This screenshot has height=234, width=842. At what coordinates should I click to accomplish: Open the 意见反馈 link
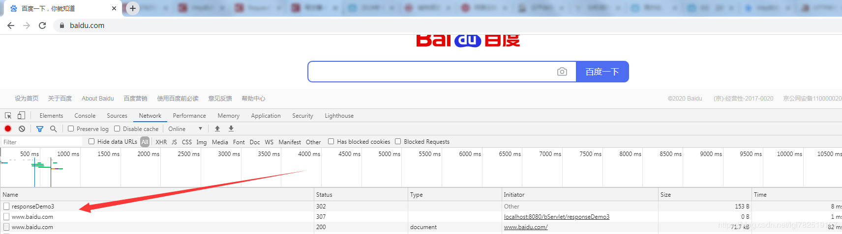point(220,99)
